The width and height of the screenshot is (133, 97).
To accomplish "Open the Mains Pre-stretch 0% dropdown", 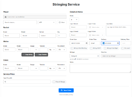I will (62, 50).
